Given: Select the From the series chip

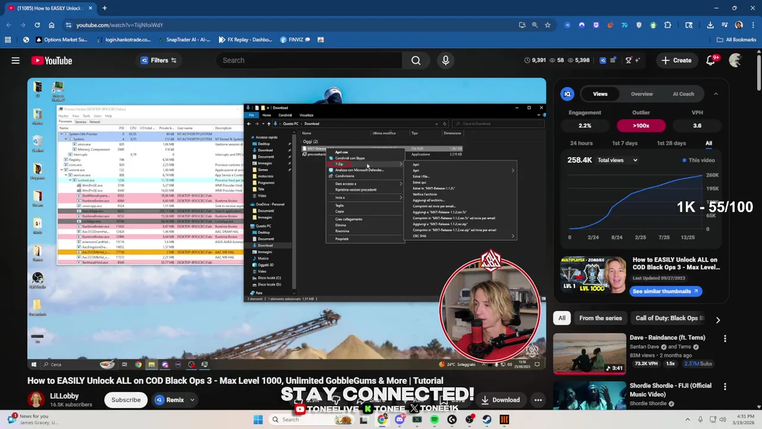Looking at the screenshot, I should pyautogui.click(x=601, y=318).
